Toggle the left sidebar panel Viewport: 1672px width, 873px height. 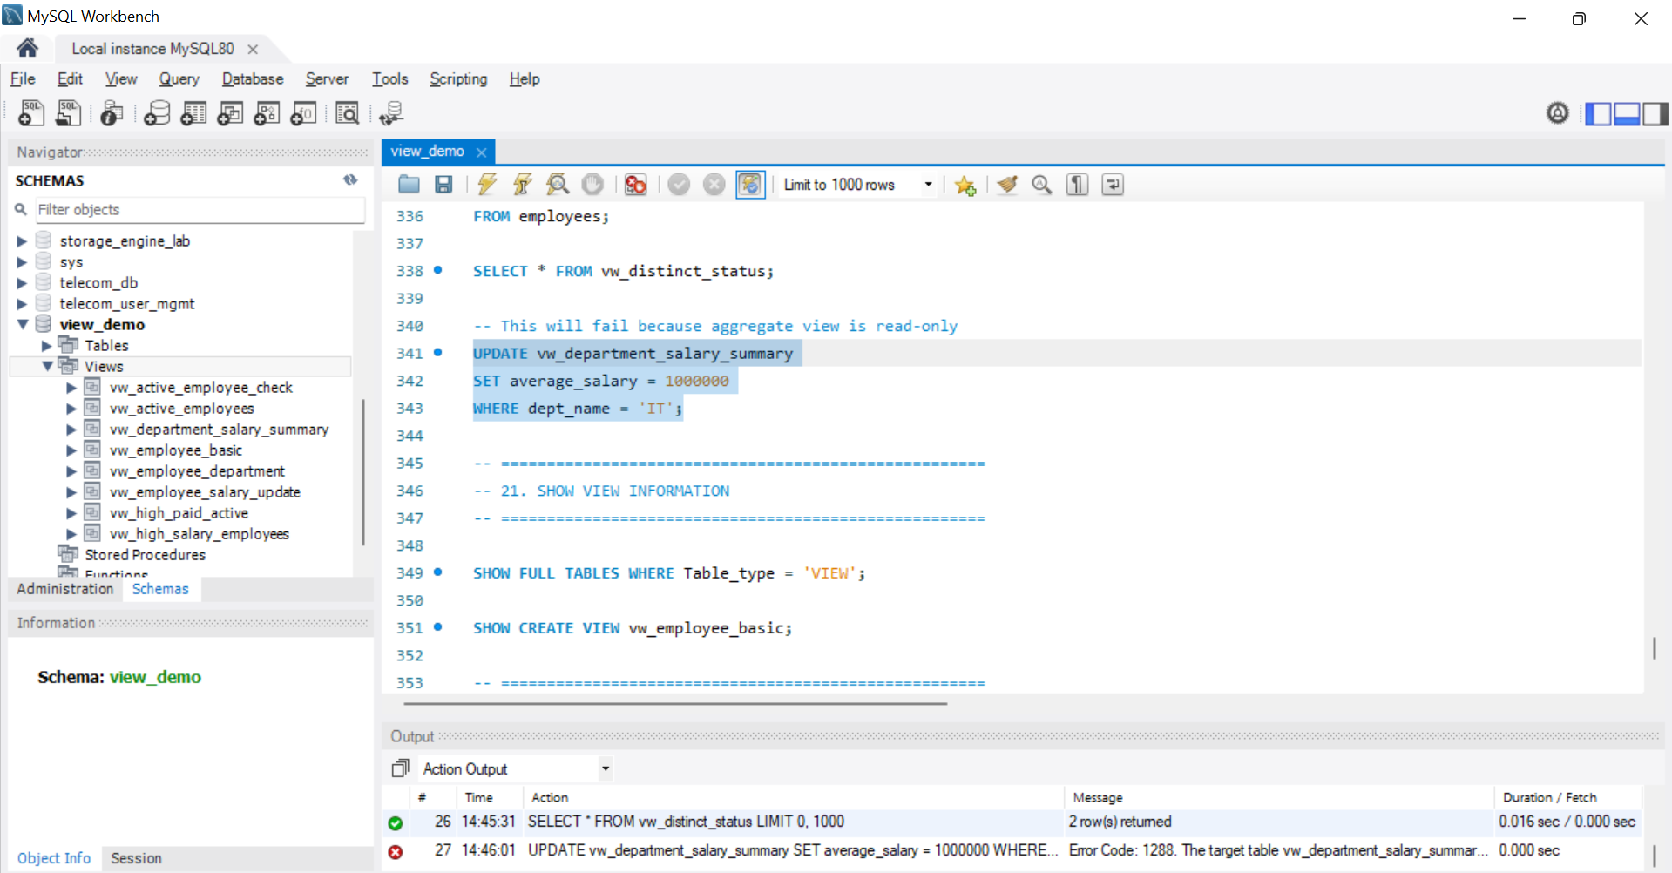tap(1598, 113)
